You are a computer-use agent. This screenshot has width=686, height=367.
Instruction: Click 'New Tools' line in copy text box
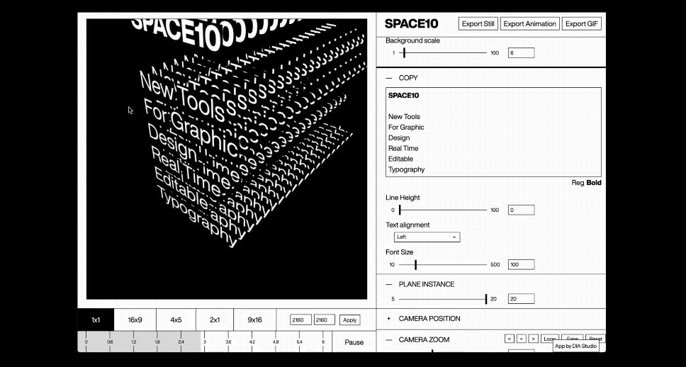pyautogui.click(x=404, y=117)
